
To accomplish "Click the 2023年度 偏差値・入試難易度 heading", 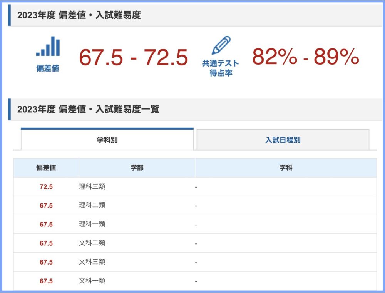I will 79,15.
